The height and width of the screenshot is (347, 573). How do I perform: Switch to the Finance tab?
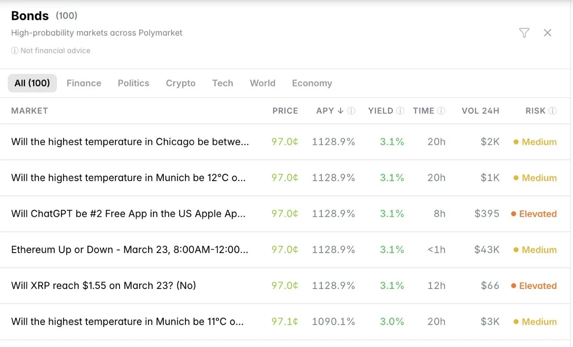[84, 83]
